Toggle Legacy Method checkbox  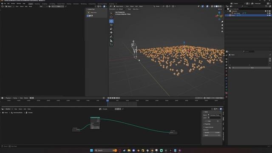coord(204,127)
